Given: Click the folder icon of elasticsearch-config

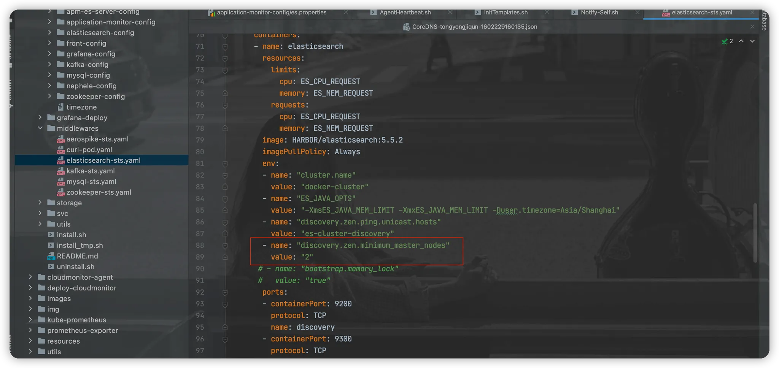Looking at the screenshot, I should (x=60, y=32).
